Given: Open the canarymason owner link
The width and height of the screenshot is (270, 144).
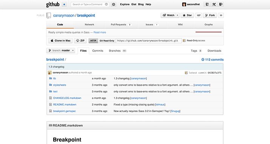Looking at the screenshot, I should 64,15.
